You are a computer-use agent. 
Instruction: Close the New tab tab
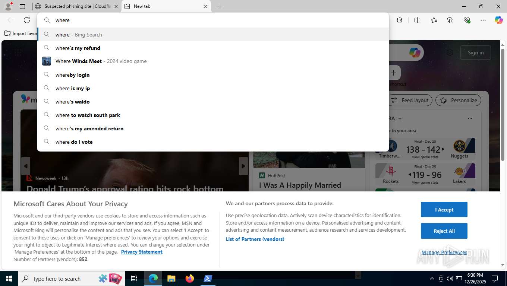[x=205, y=6]
